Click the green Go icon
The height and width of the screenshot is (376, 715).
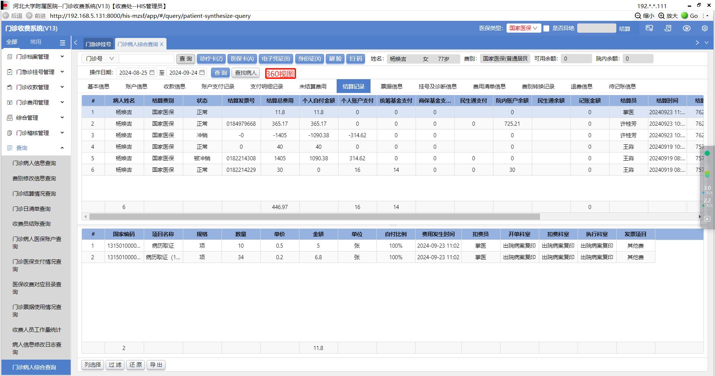(684, 16)
